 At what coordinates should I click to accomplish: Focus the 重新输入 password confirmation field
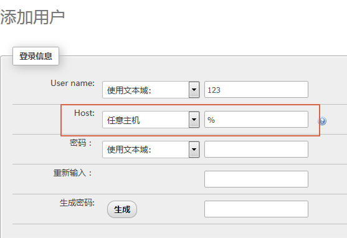256,179
